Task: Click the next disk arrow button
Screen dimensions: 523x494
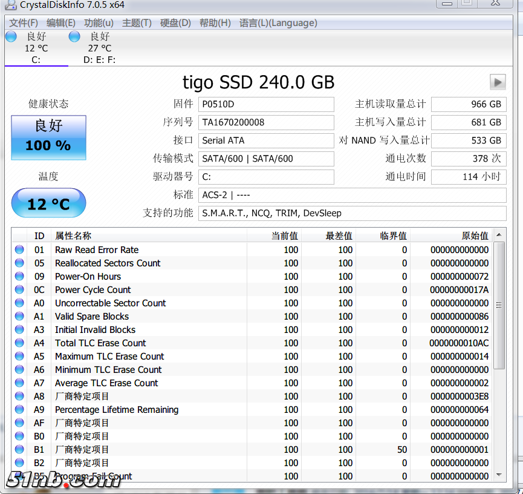Action: pyautogui.click(x=497, y=82)
